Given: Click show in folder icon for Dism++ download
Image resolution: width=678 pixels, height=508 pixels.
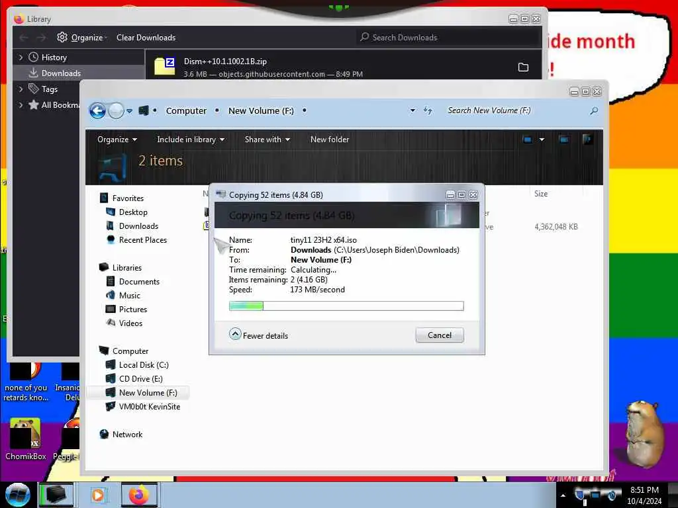Looking at the screenshot, I should pyautogui.click(x=523, y=67).
